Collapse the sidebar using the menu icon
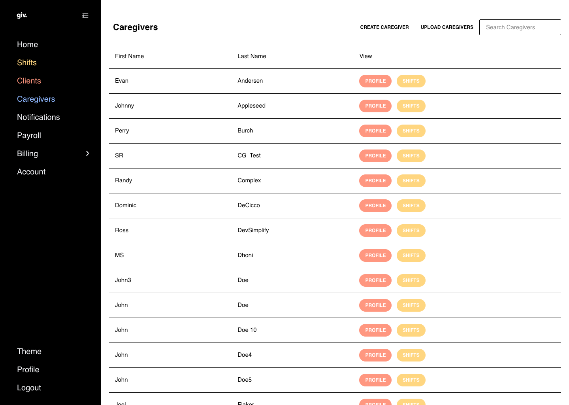Screen dimensions: 569x405 (85, 16)
